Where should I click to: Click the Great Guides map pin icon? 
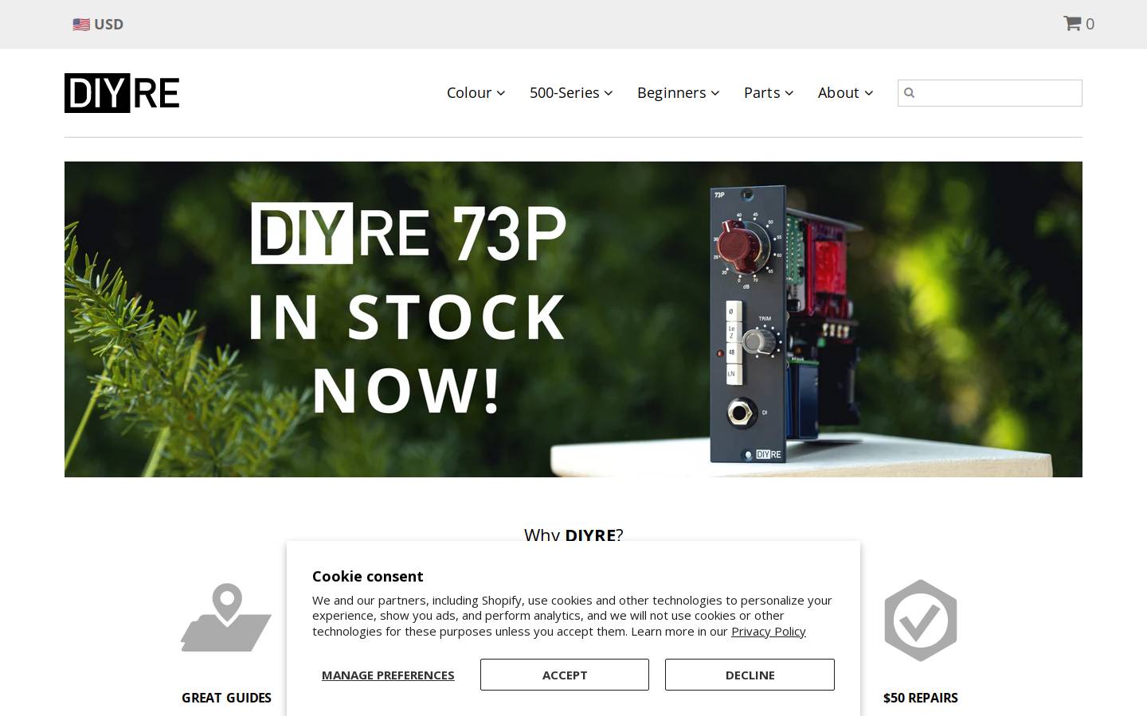pyautogui.click(x=226, y=618)
